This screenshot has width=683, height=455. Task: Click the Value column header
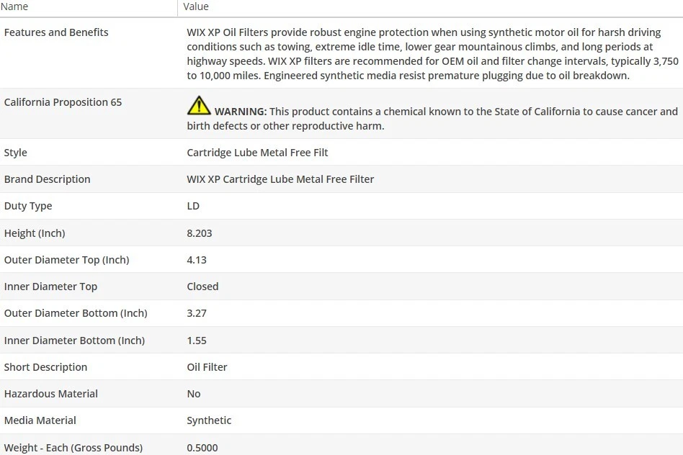tap(196, 6)
